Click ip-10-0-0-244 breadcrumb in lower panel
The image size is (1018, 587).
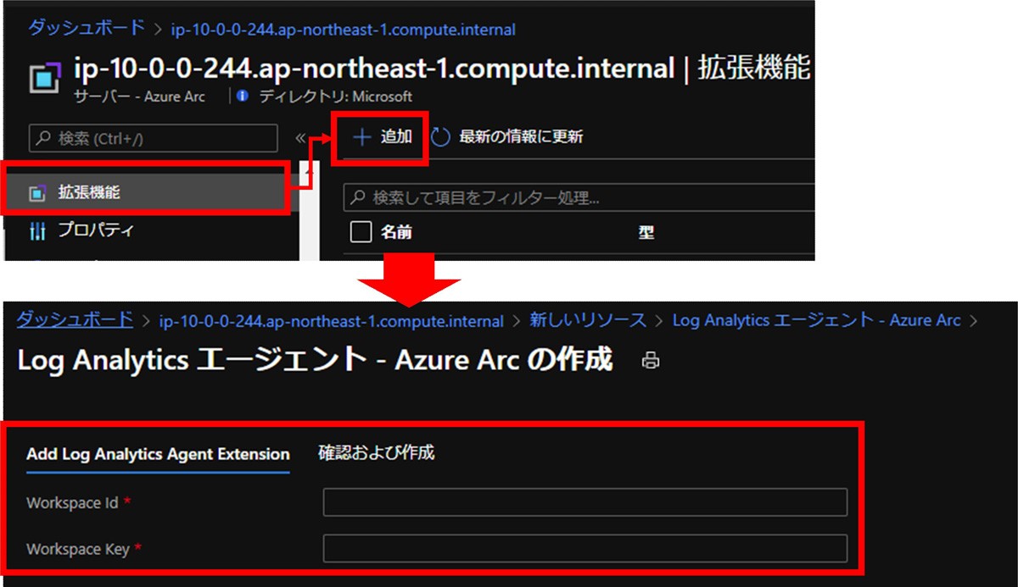click(x=332, y=321)
